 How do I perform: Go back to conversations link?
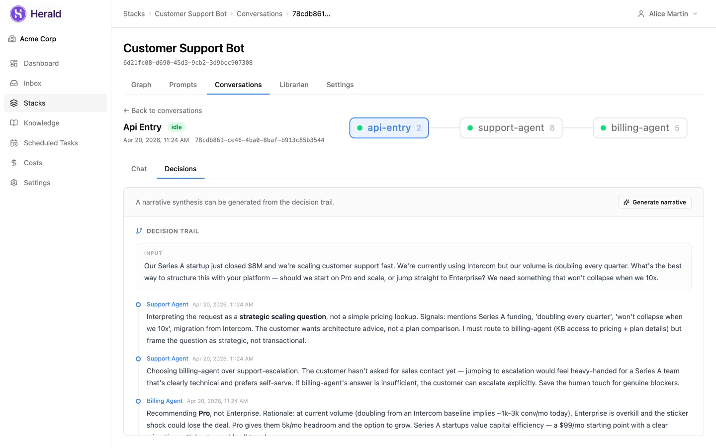[163, 111]
